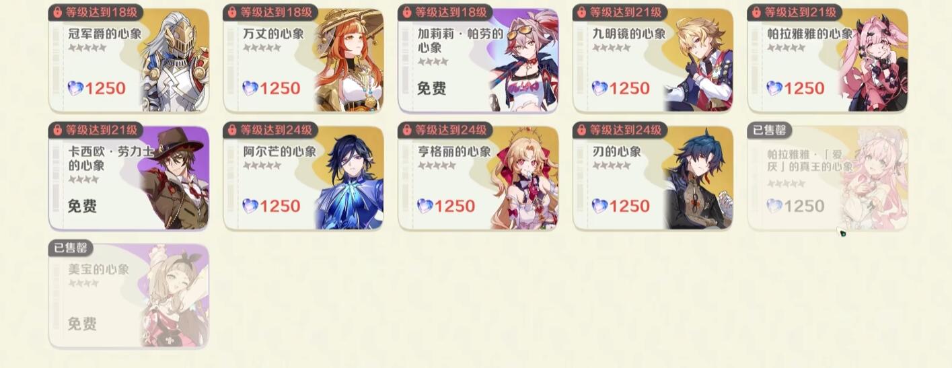The height and width of the screenshot is (368, 952).
Task: Click the crystal icon on 万丈的心象 card
Action: [250, 88]
